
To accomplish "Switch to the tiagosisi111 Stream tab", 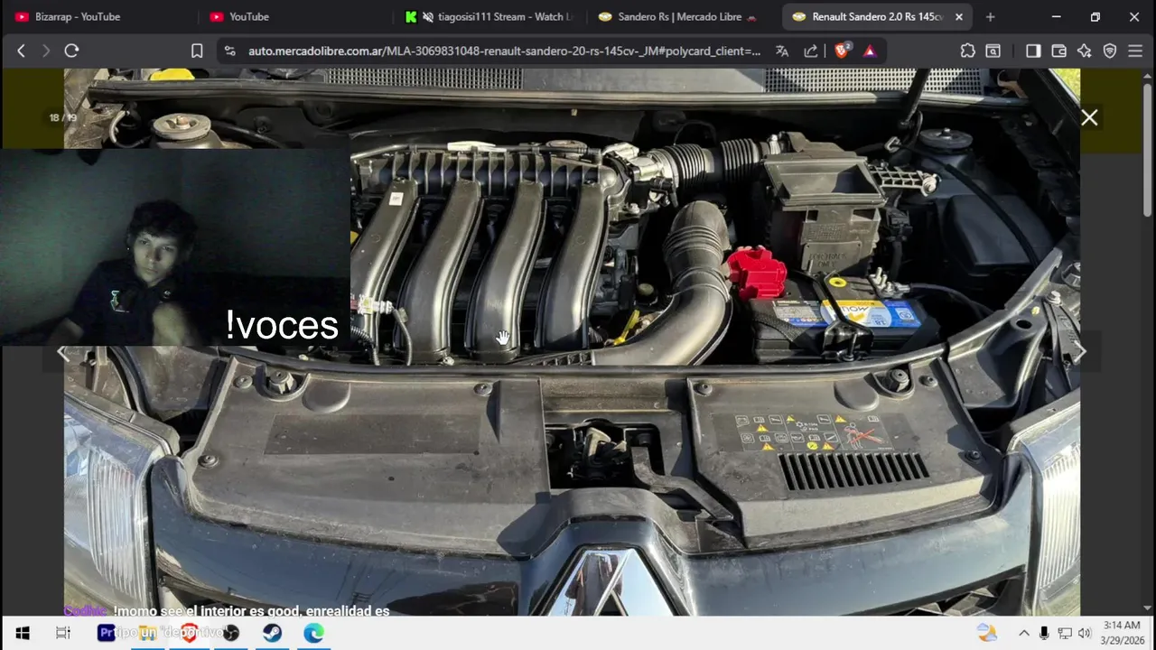I will (x=489, y=16).
